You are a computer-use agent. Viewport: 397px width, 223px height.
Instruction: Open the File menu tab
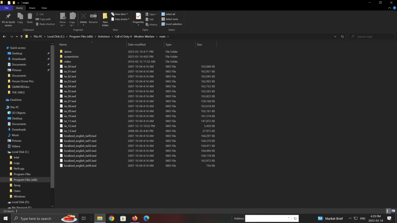point(6,8)
